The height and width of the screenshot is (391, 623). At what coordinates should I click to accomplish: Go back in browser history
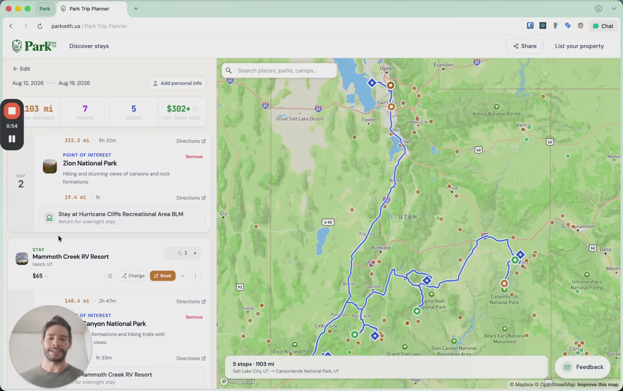11,26
